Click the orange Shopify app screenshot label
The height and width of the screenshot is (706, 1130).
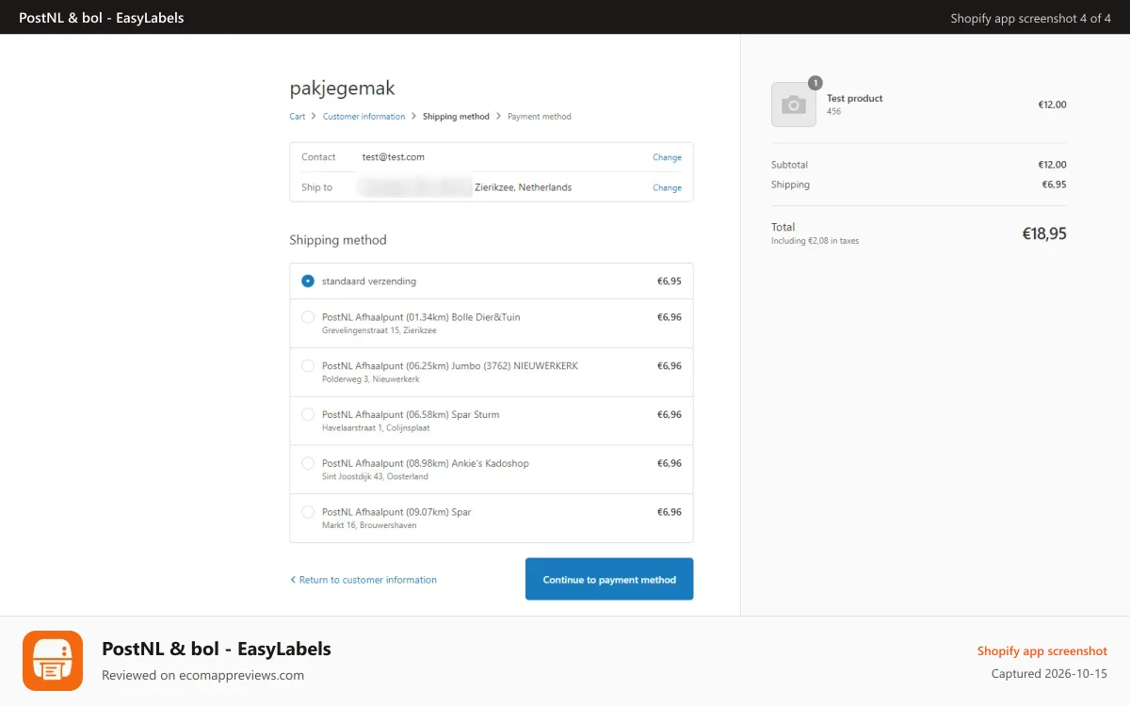tap(1042, 651)
